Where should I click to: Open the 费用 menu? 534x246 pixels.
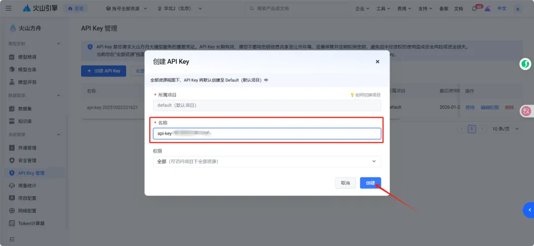click(x=404, y=8)
